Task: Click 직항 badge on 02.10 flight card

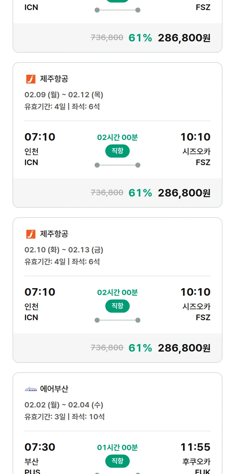Action: (x=118, y=306)
